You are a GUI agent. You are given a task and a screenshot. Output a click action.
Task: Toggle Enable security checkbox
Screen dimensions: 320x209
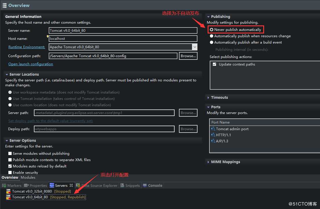[10, 172]
